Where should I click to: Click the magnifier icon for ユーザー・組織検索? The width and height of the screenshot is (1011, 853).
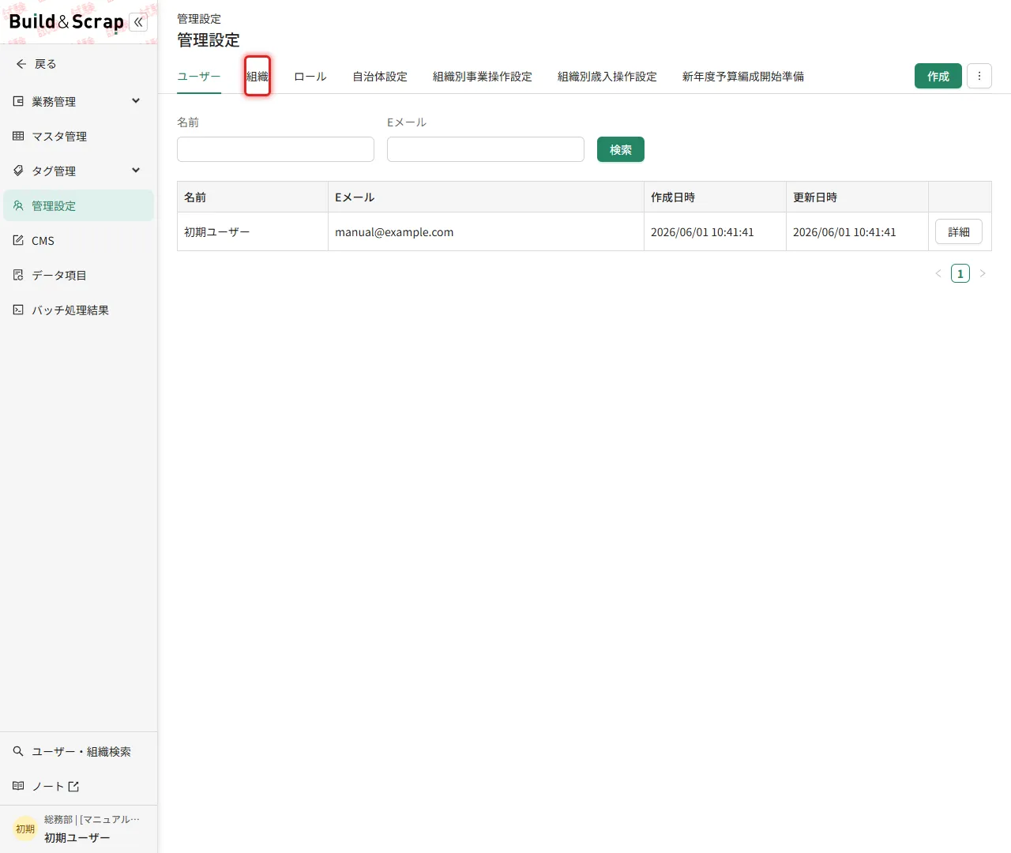point(18,751)
